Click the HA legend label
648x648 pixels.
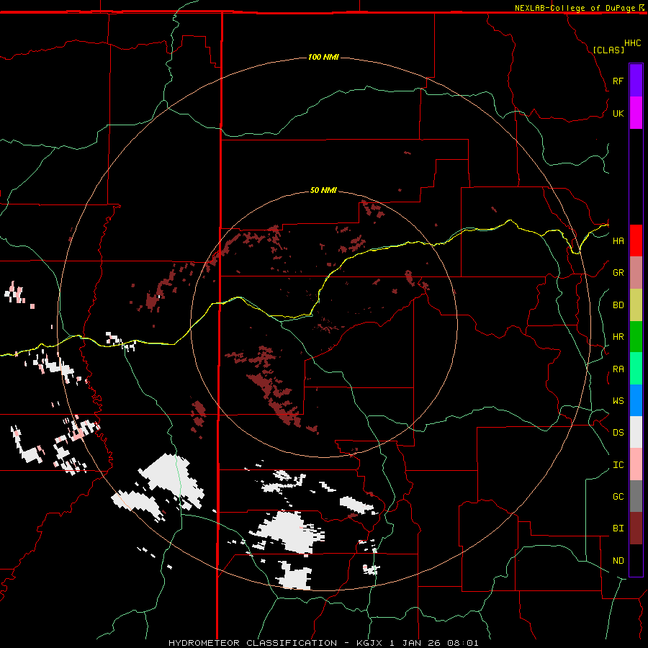click(x=618, y=241)
